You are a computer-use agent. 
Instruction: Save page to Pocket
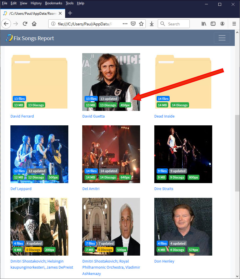tap(133, 24)
